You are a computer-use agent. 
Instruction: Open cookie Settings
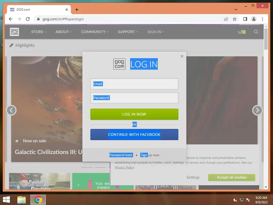pyautogui.click(x=193, y=177)
